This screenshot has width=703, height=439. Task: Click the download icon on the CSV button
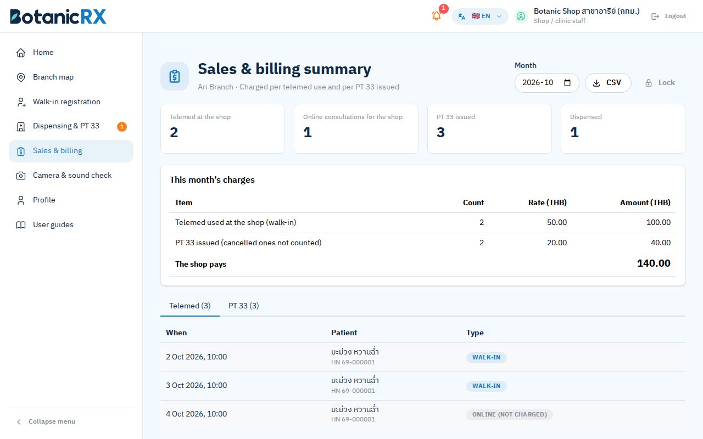(596, 83)
